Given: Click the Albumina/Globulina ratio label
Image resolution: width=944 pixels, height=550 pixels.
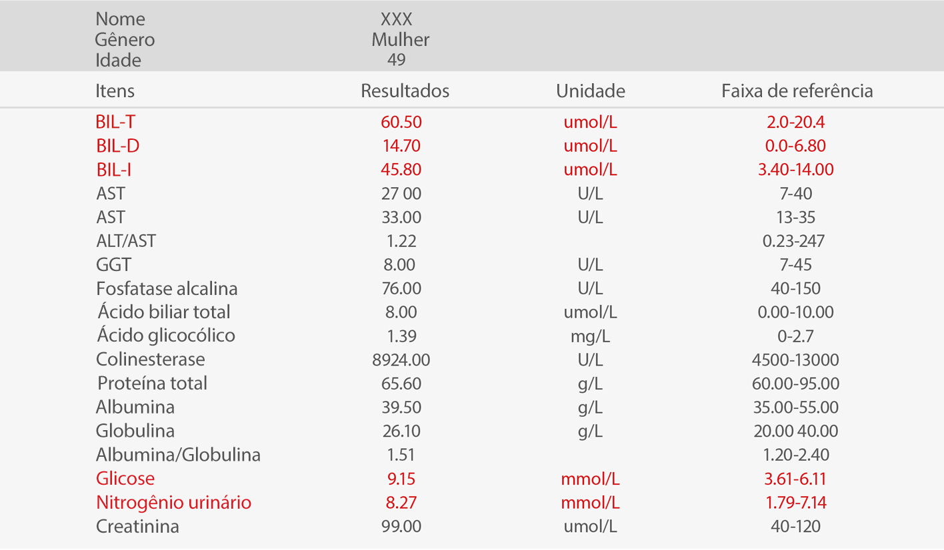Looking at the screenshot, I should click(x=178, y=455).
